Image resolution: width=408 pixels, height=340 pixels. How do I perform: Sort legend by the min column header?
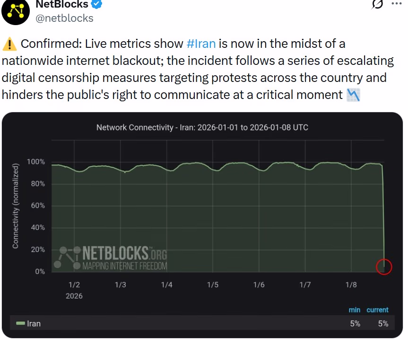[354, 310]
